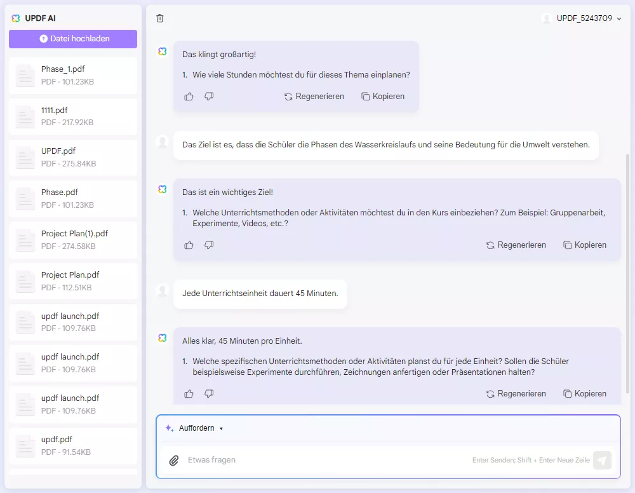Image resolution: width=635 pixels, height=493 pixels.
Task: Open 1111.pdf in the file list
Action: coord(73,116)
